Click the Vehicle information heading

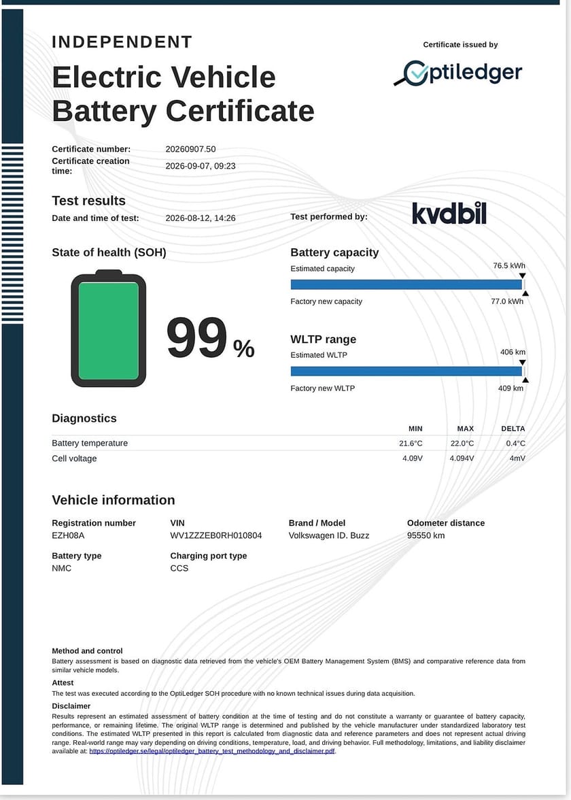(x=113, y=500)
